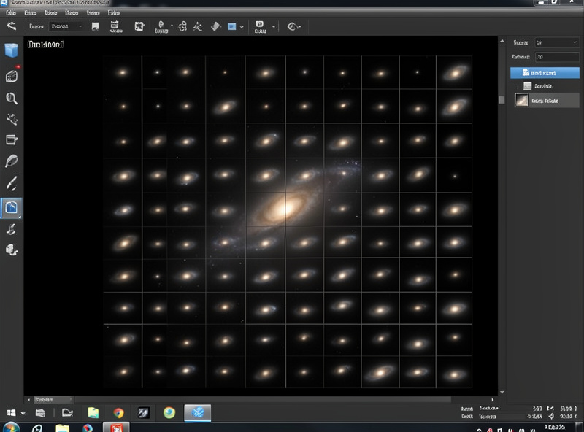Select the paint bucket tool at the sidebar bottom
Screen dimensions: 584x432
coord(12,250)
